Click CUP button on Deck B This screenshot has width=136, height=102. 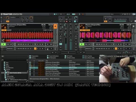(89, 44)
